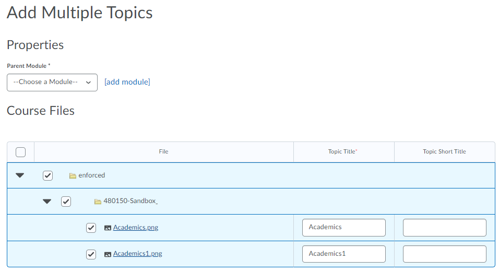
Task: Collapse the 480150-Sandbox folder arrow
Action: (x=47, y=202)
